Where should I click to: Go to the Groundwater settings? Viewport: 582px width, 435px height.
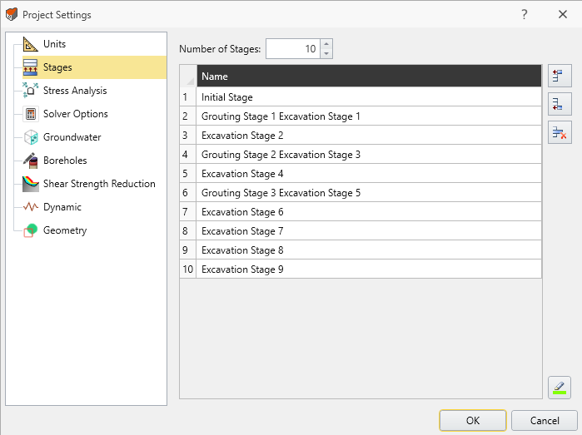(72, 137)
